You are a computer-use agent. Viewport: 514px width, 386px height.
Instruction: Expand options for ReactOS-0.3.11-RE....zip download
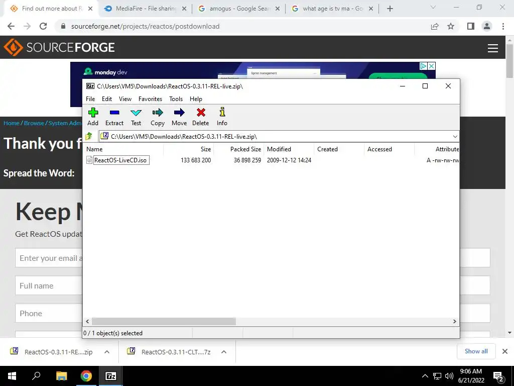coord(106,352)
